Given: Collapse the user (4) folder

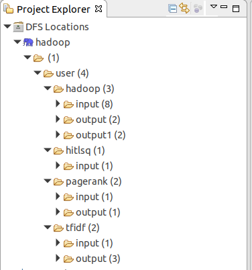Looking at the screenshot, I should click(38, 73).
